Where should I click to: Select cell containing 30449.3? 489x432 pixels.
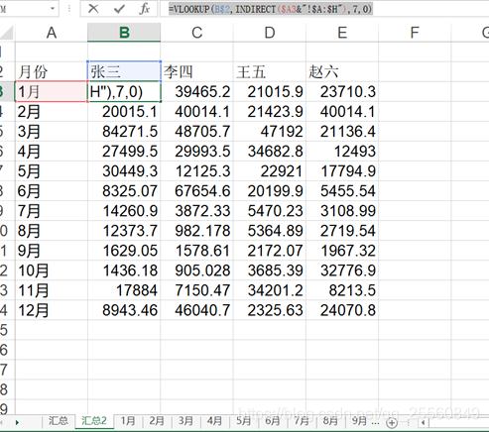tap(124, 171)
